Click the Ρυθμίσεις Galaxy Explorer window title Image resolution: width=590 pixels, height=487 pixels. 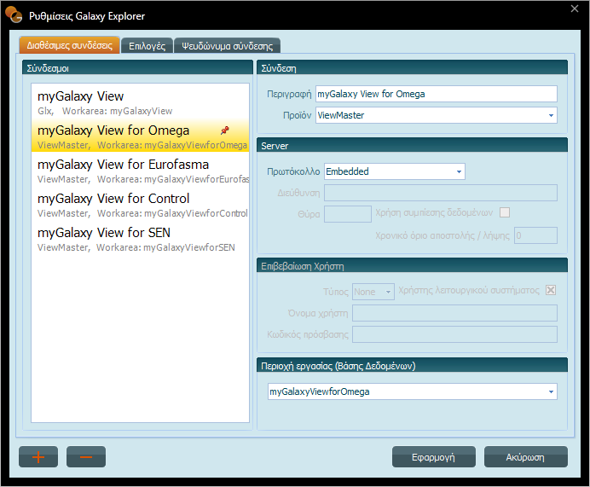(87, 16)
